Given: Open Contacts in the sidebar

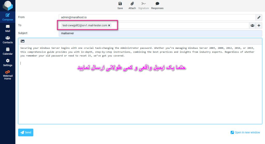Looking at the screenshot, I should [8, 40].
